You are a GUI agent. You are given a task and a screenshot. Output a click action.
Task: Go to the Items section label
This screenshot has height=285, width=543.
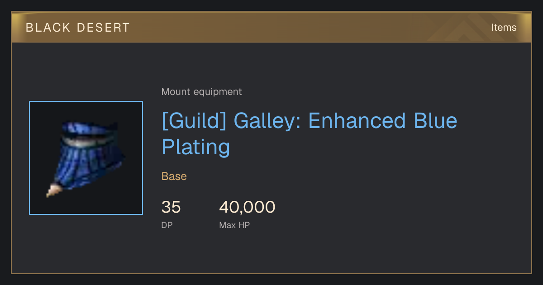[x=504, y=28]
